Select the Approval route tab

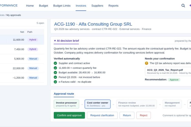click(64, 94)
